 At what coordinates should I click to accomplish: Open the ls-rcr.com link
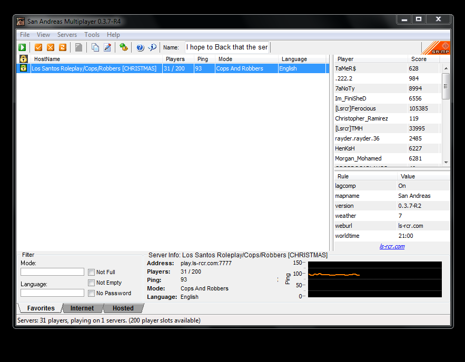[x=392, y=246]
